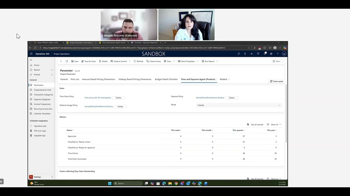Expand the Related tab dropdown
This screenshot has height=196, width=350.
click(x=225, y=79)
